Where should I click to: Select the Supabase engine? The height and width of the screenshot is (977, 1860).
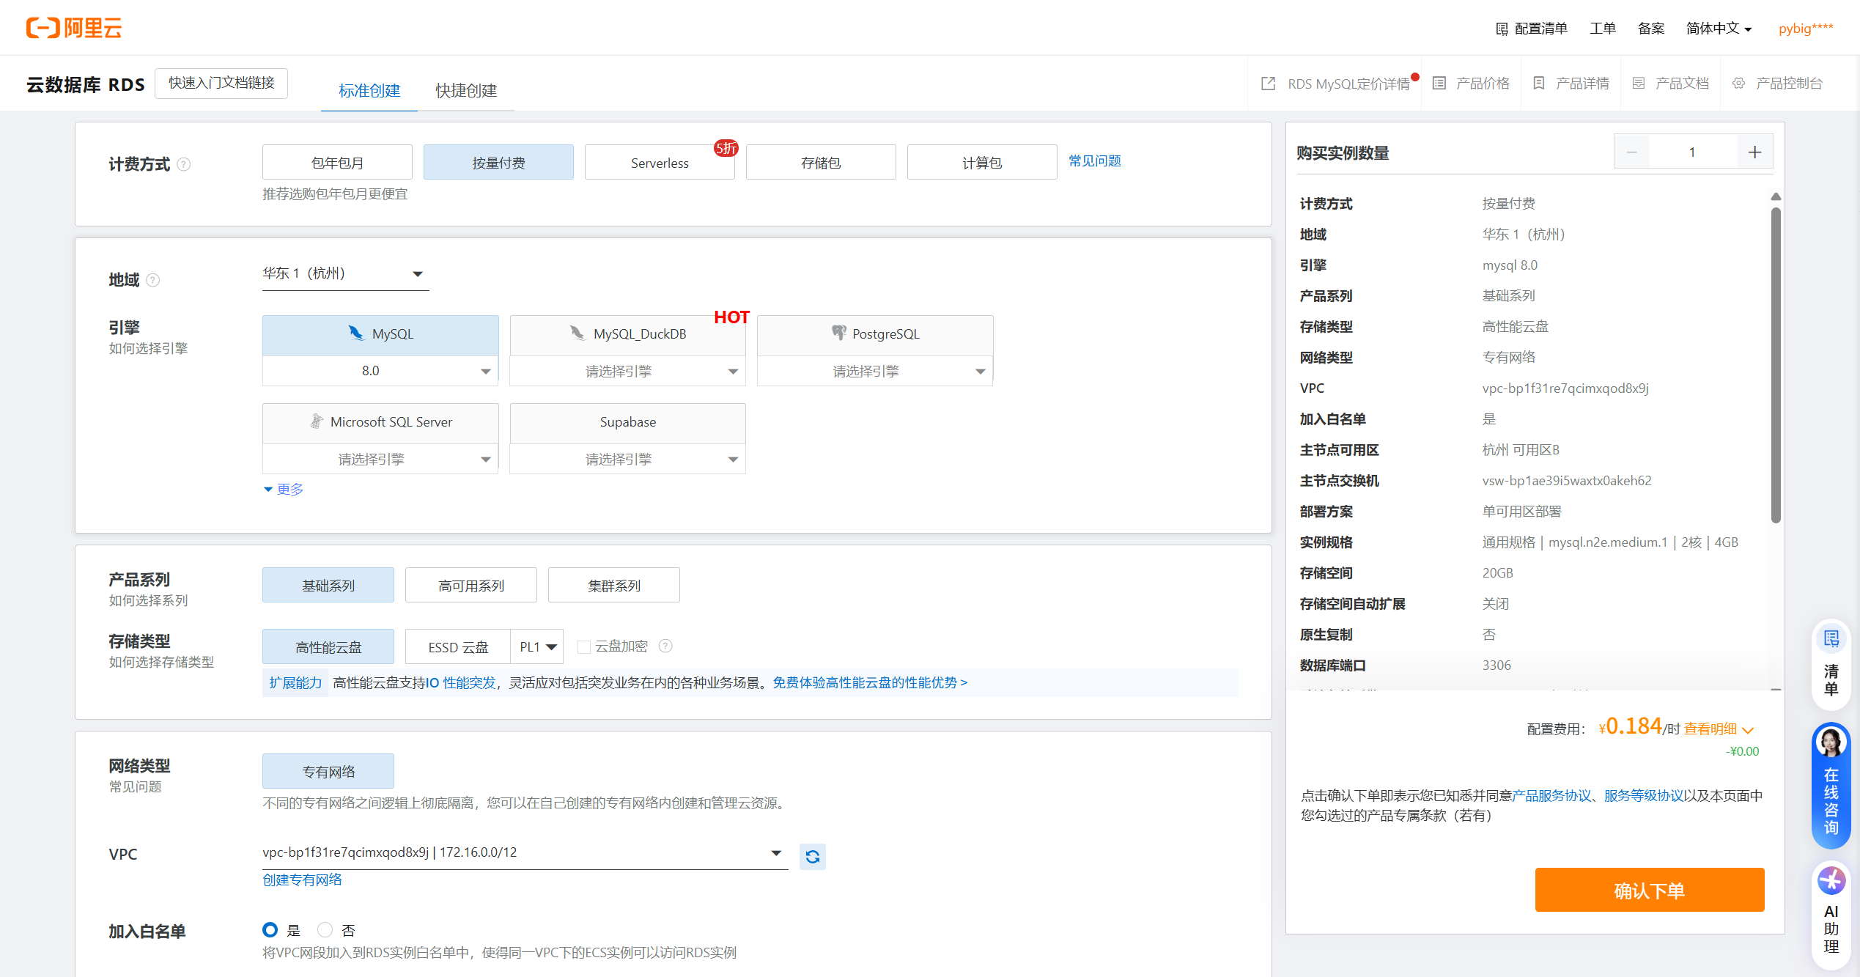tap(627, 422)
